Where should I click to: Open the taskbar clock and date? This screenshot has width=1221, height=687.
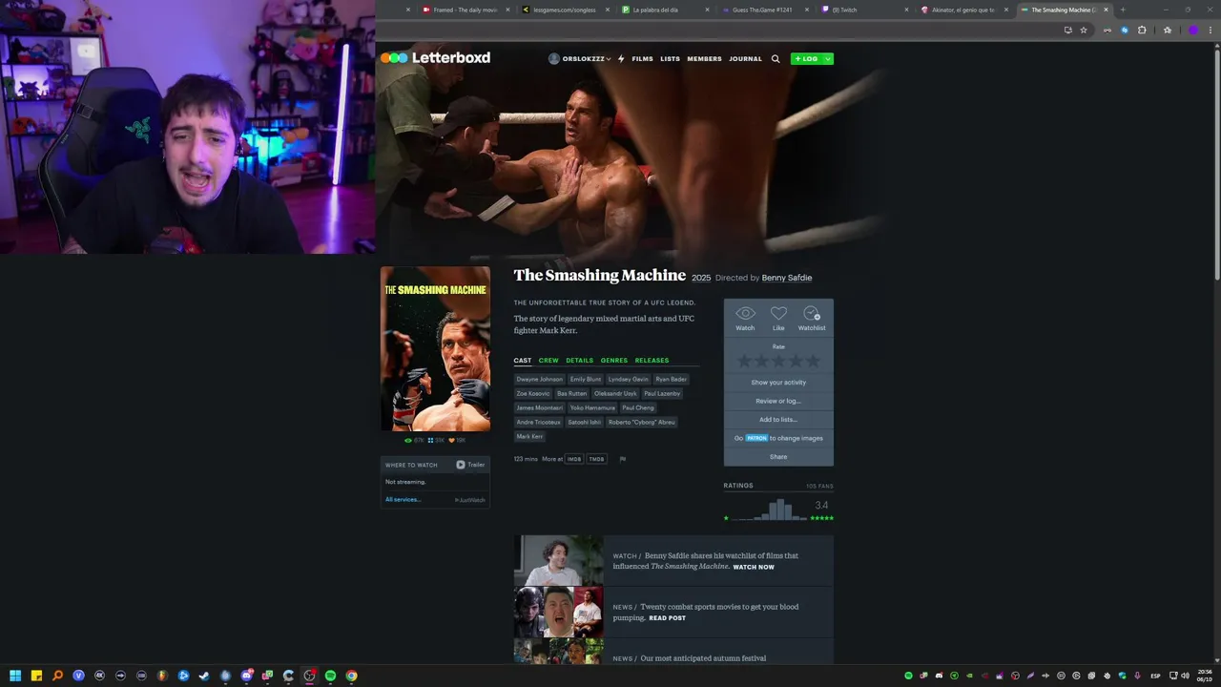1205,676
